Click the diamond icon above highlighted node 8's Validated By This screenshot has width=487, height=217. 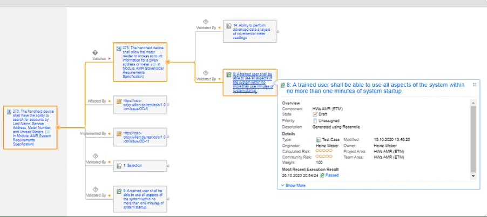tap(205, 73)
